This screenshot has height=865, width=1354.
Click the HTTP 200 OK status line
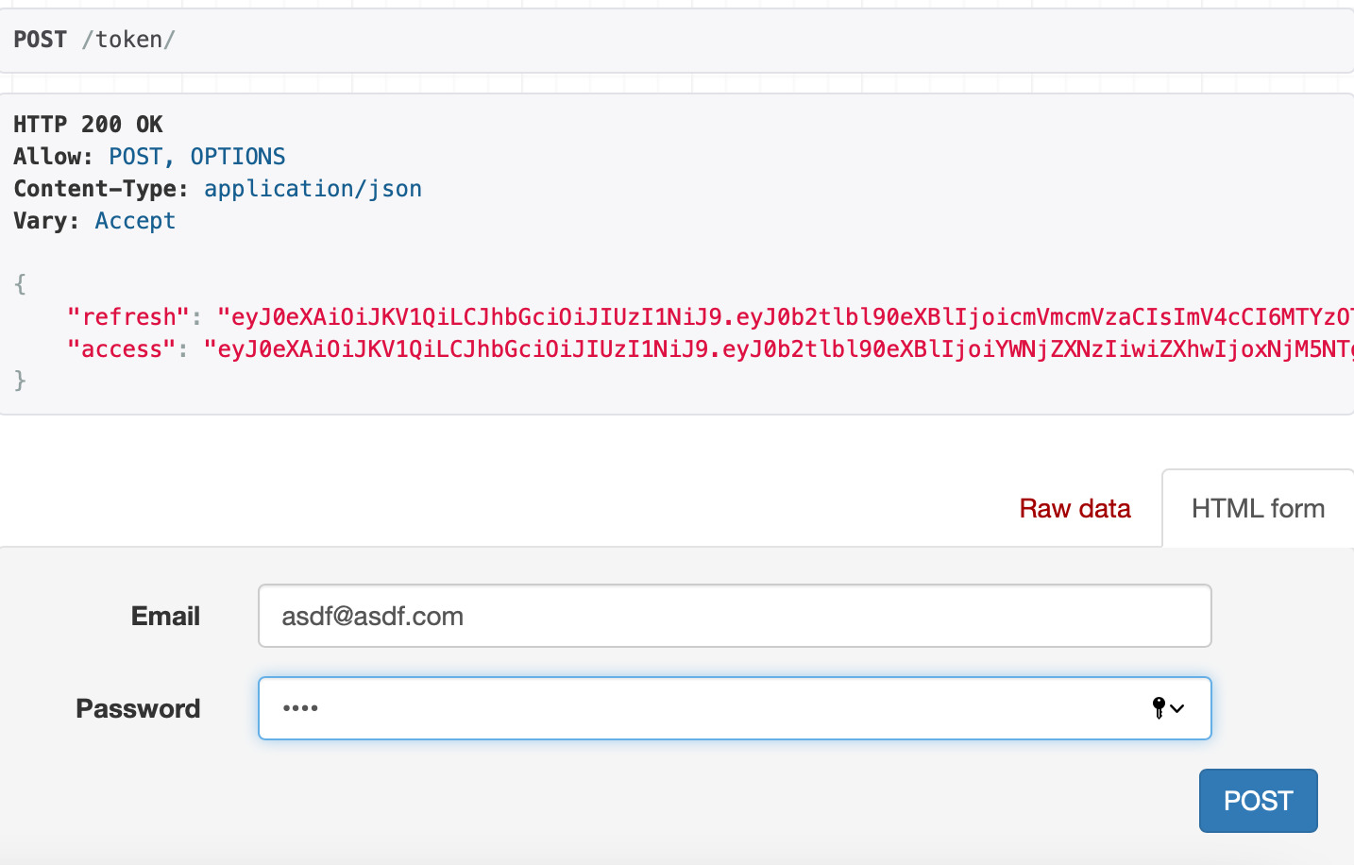click(x=88, y=125)
